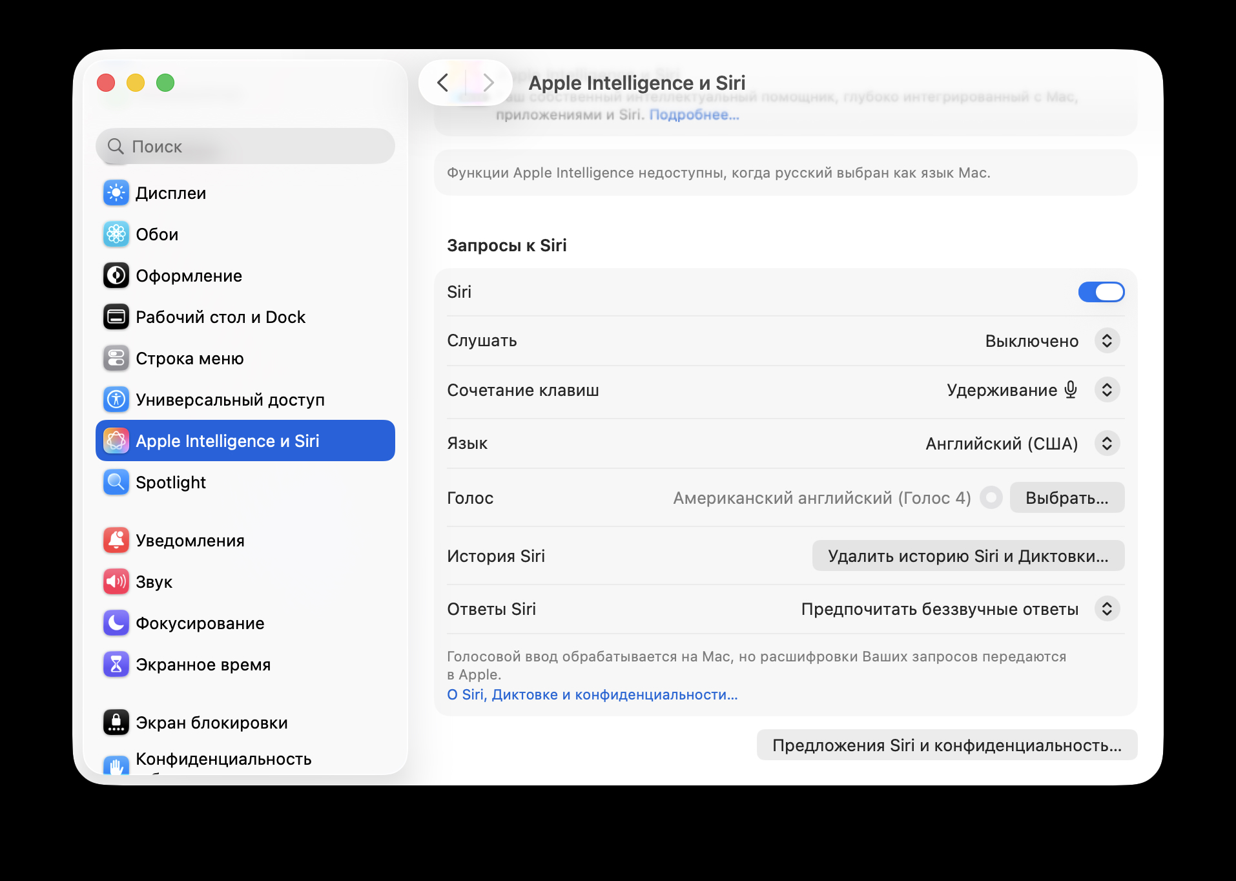Click the Выключено value for Слушать
Screen dimensions: 1236x881
pyautogui.click(x=1031, y=341)
